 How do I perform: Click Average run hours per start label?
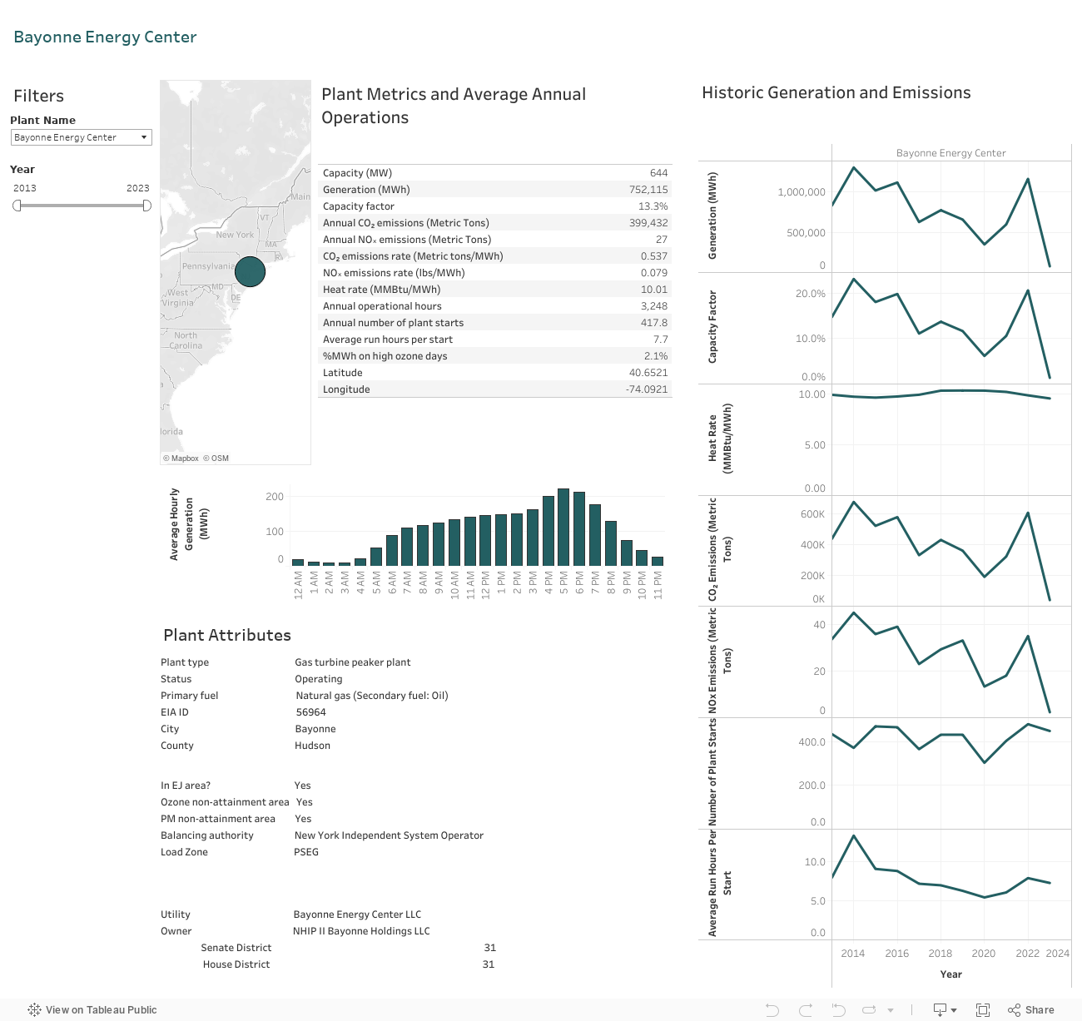[x=388, y=340]
